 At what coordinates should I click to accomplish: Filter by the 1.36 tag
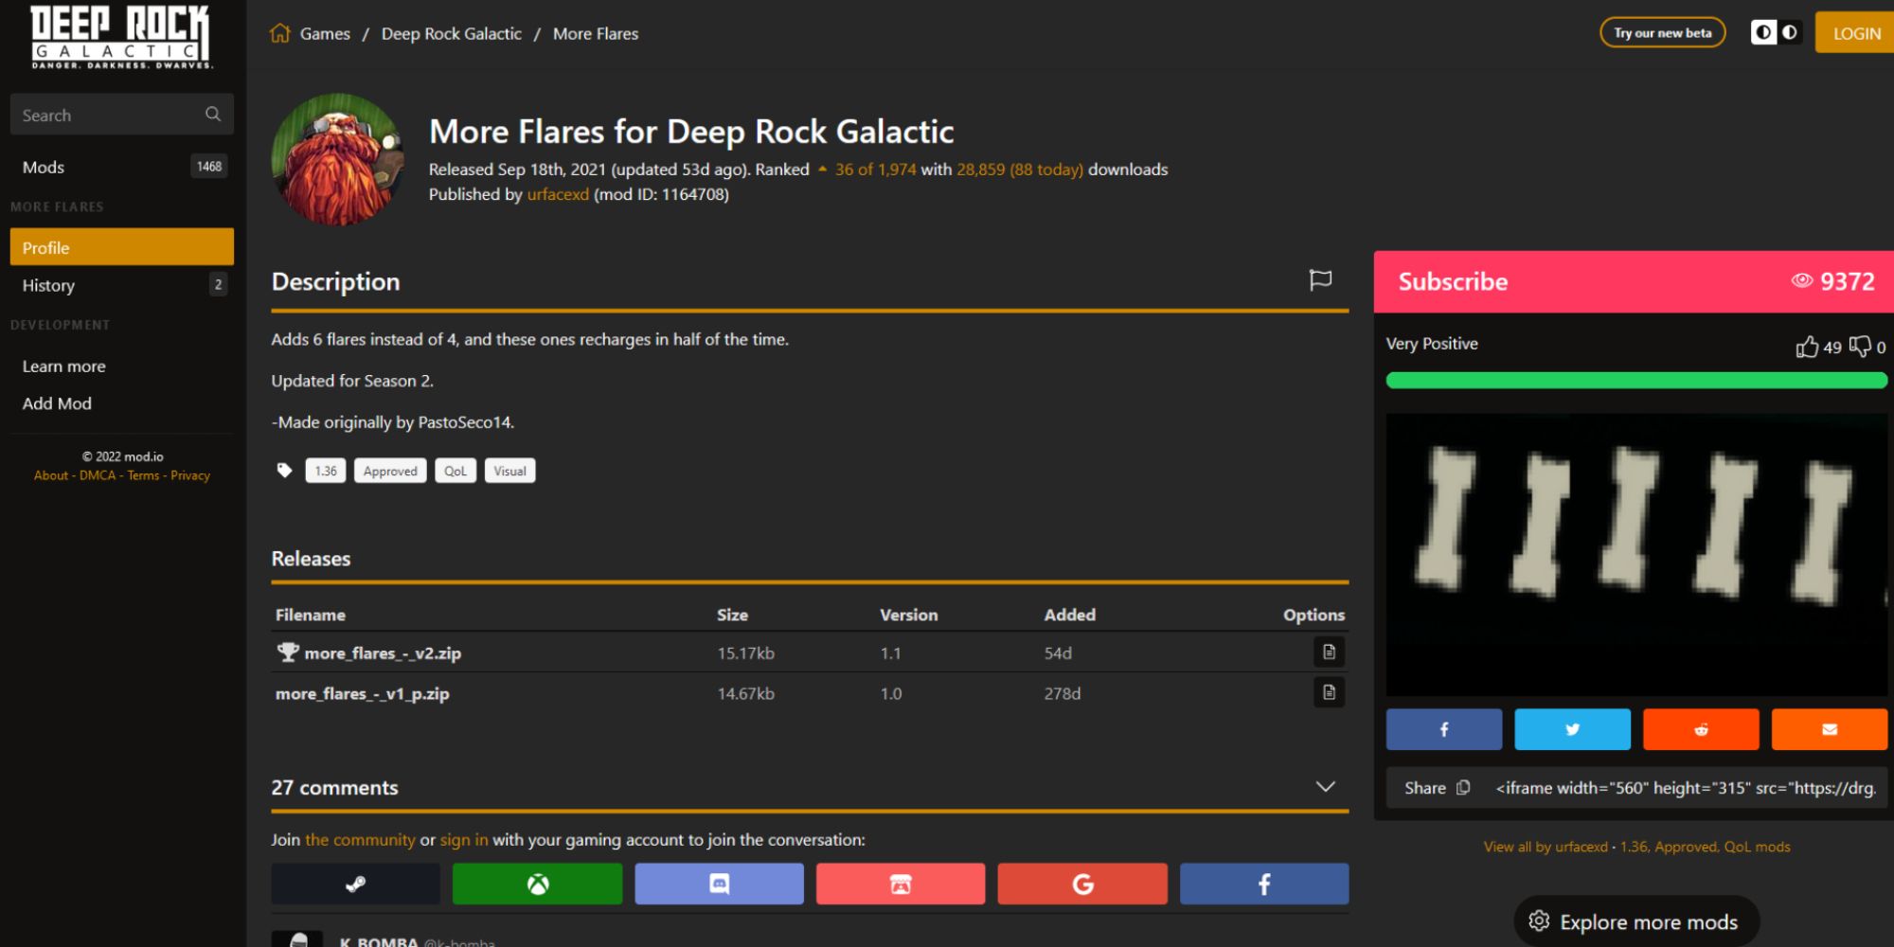[326, 471]
